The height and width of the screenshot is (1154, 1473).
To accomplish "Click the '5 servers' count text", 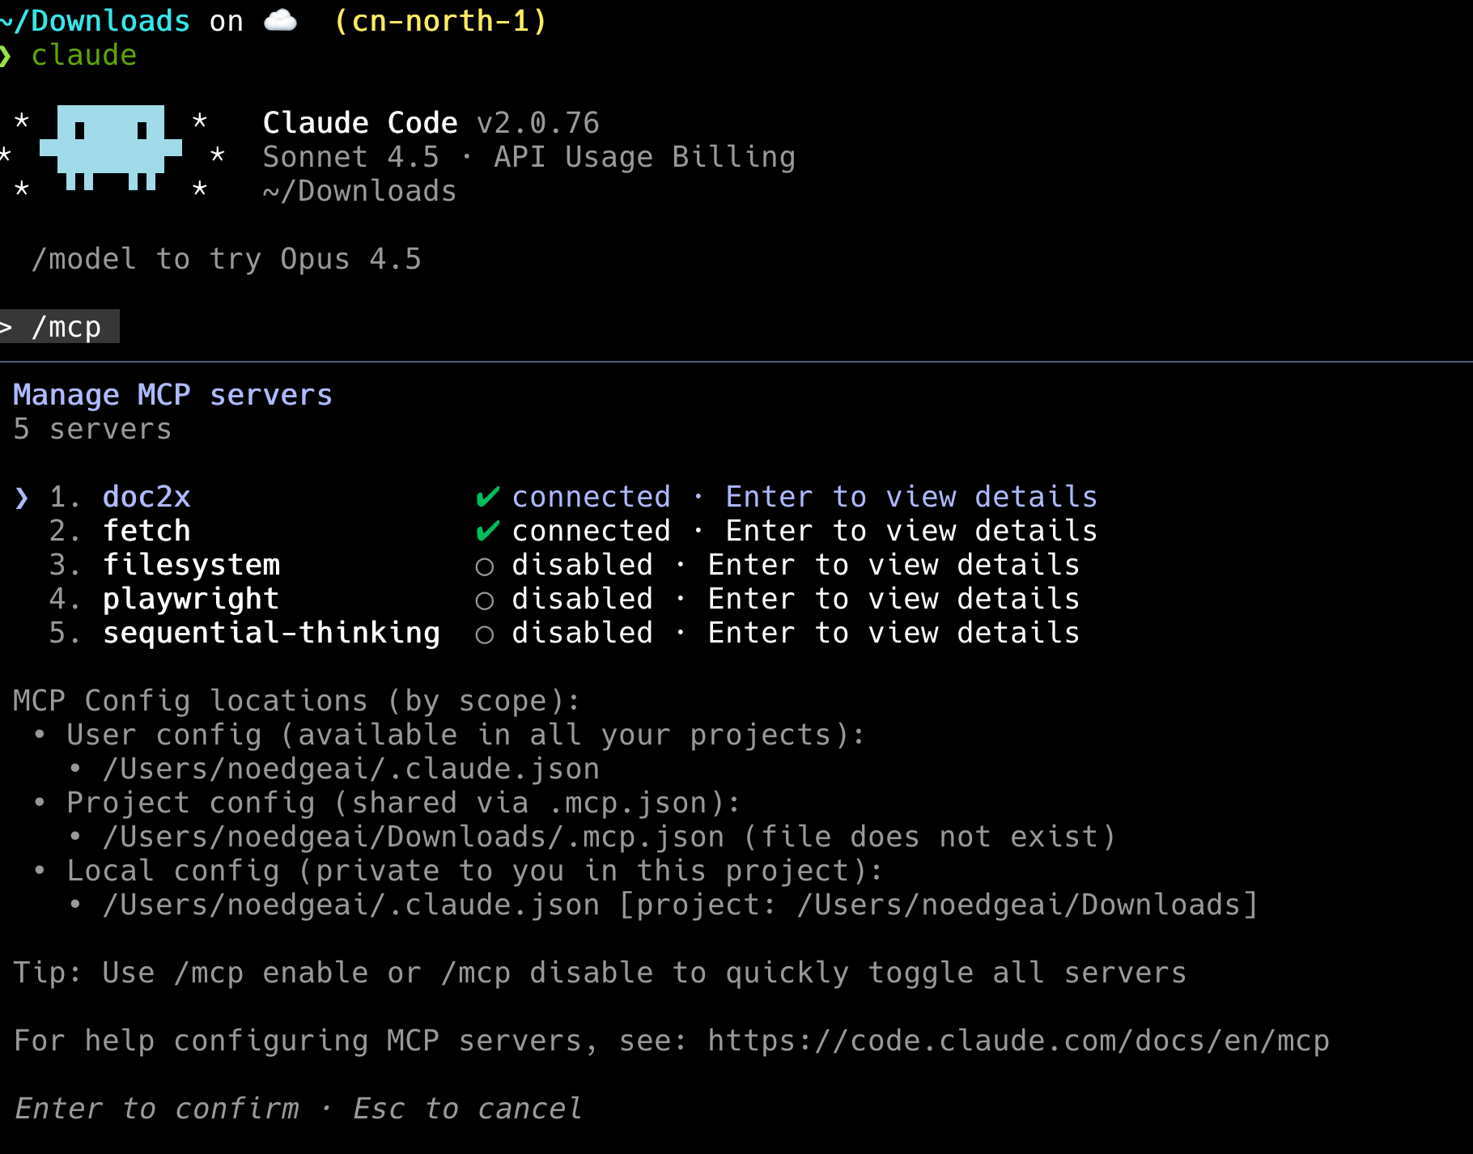I will coord(92,429).
